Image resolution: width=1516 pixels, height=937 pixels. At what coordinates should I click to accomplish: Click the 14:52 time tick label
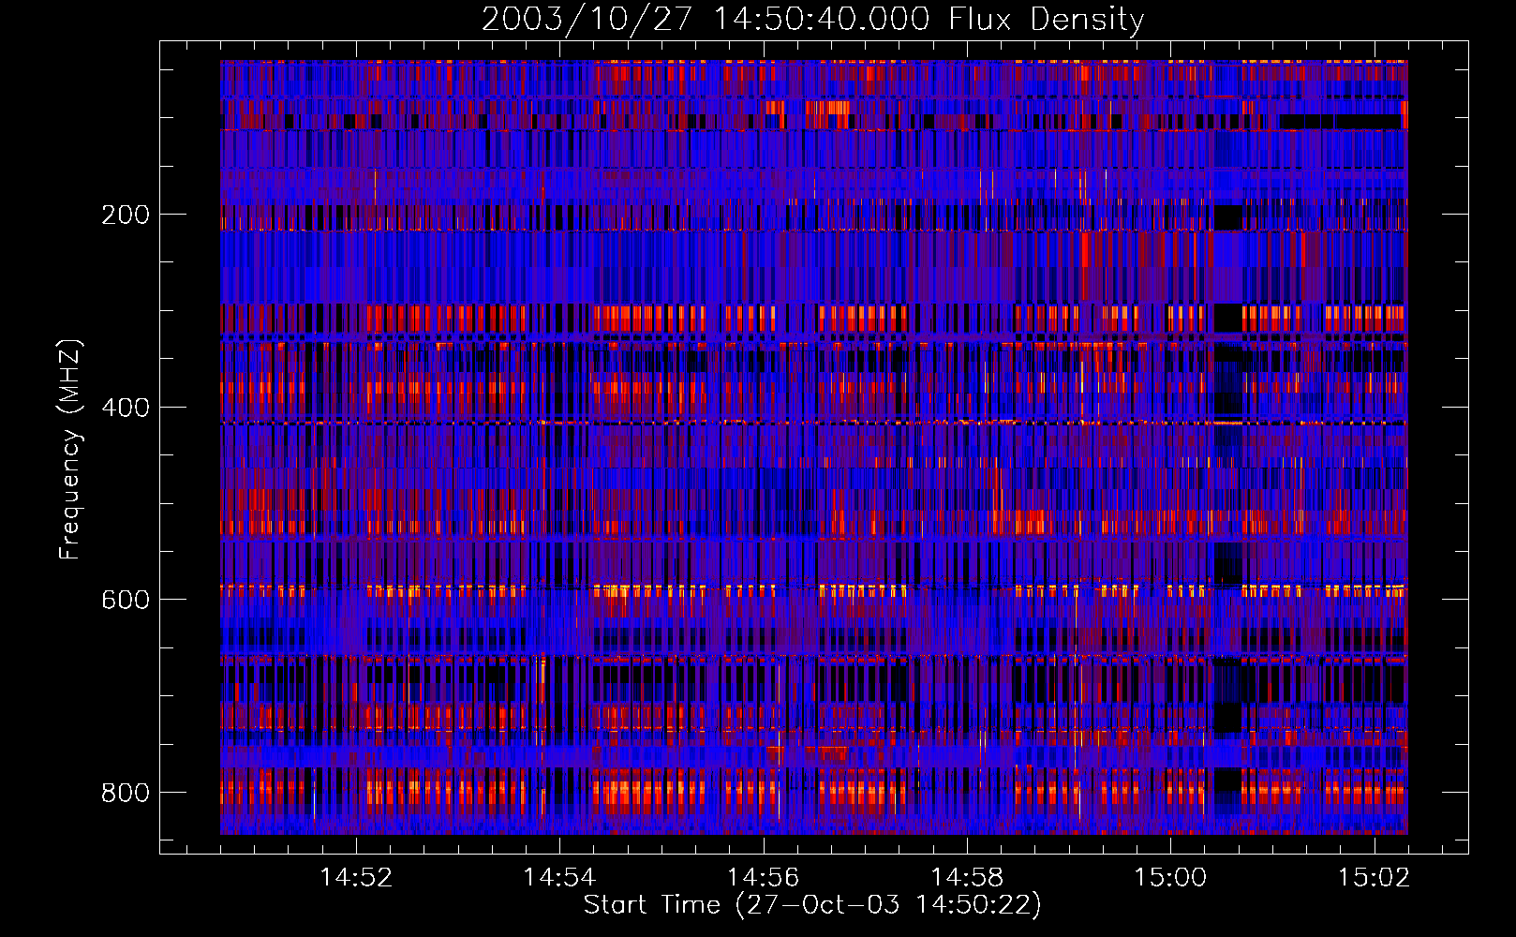tap(355, 878)
